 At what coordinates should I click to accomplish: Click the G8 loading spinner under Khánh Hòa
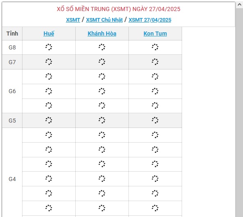tap(102, 47)
